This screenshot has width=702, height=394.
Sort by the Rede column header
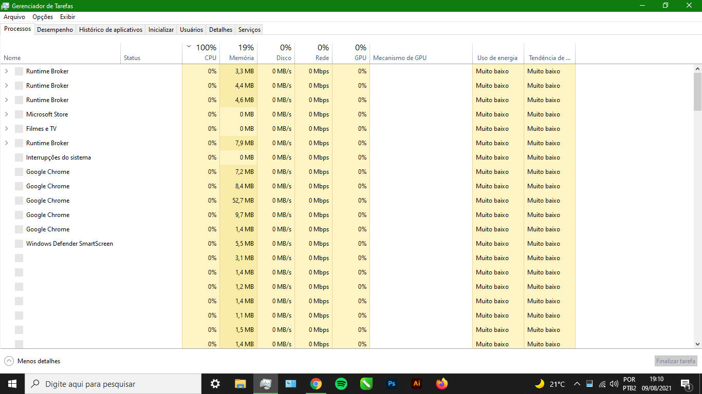313,53
